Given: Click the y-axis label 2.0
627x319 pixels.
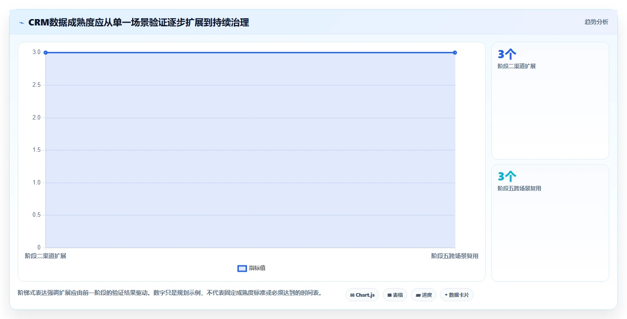Looking at the screenshot, I should click(36, 118).
